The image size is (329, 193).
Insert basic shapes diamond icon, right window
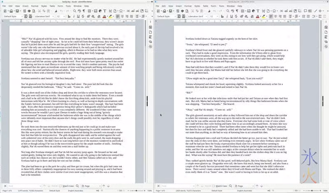tap(320, 11)
